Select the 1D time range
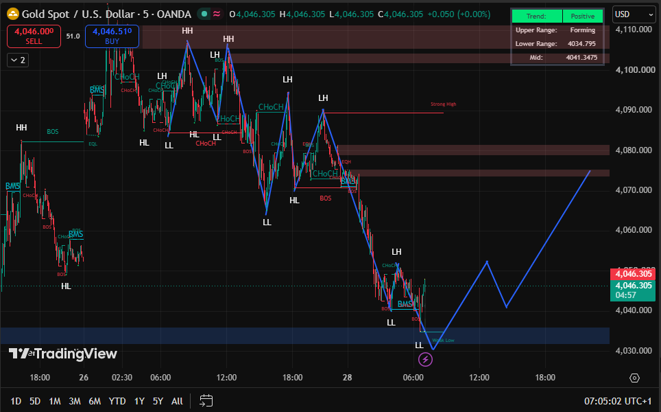The width and height of the screenshot is (661, 412). [16, 401]
